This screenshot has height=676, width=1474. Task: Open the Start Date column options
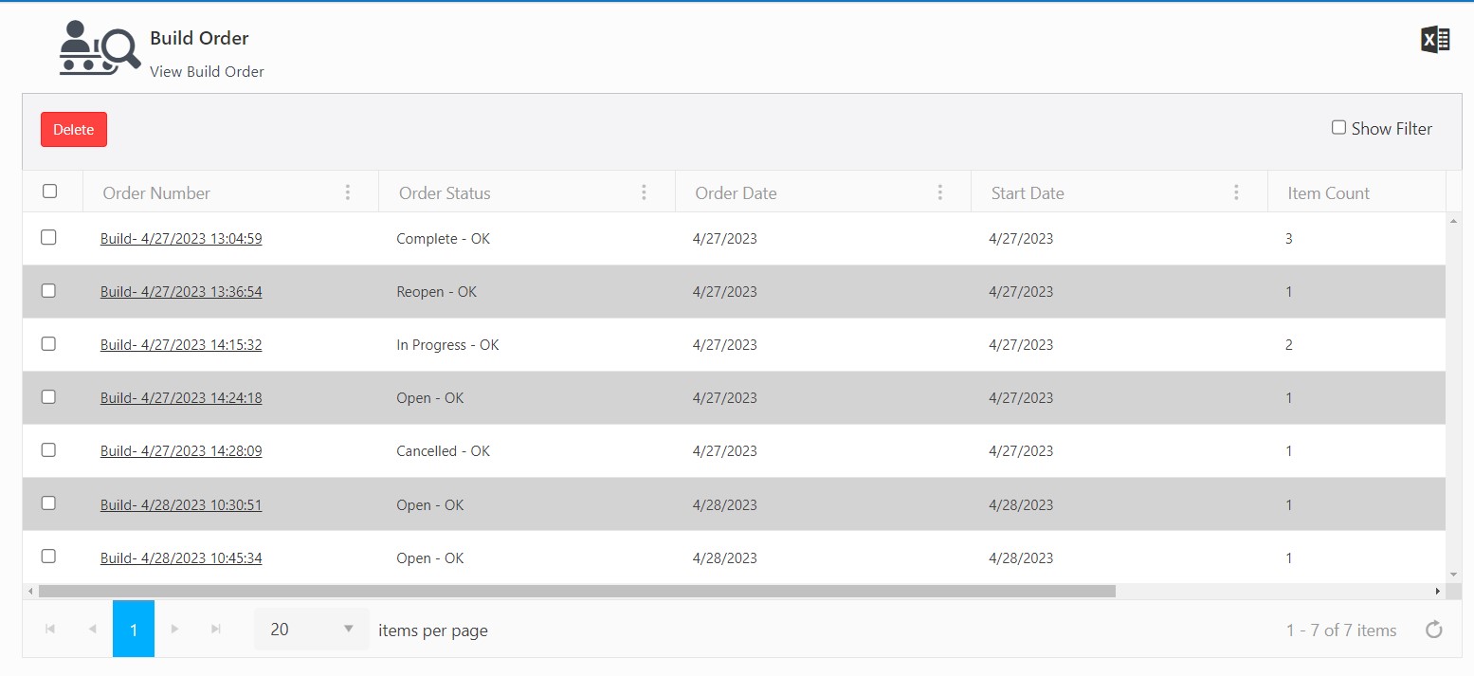[x=1236, y=192]
